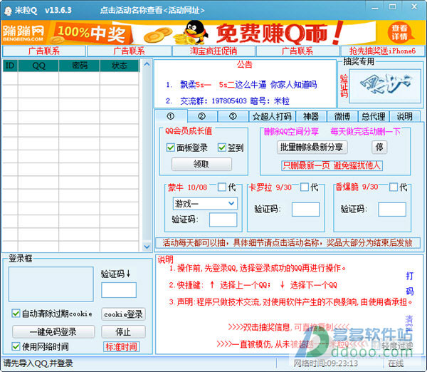
Task: Click 抢先抽奖送iPhone6 button
Action: (x=383, y=51)
